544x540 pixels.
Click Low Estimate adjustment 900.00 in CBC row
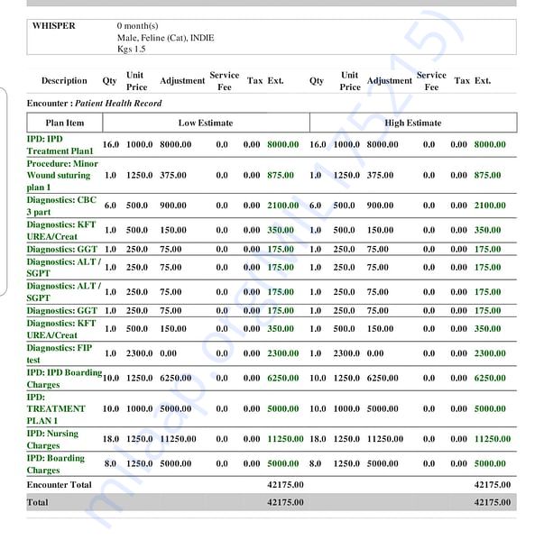pos(173,206)
